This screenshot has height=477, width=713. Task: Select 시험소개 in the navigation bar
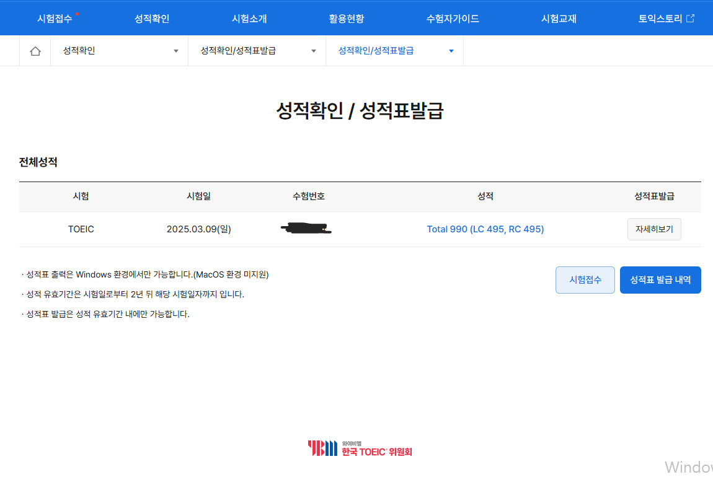click(x=249, y=19)
